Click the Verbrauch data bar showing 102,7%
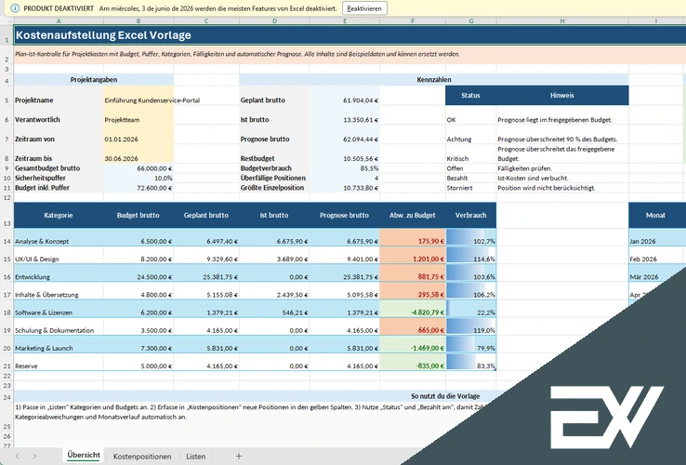686x465 pixels. (470, 237)
